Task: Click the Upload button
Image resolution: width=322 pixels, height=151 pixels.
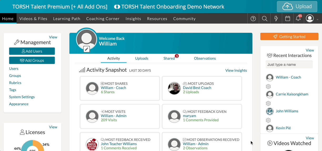Action: tap(297, 7)
